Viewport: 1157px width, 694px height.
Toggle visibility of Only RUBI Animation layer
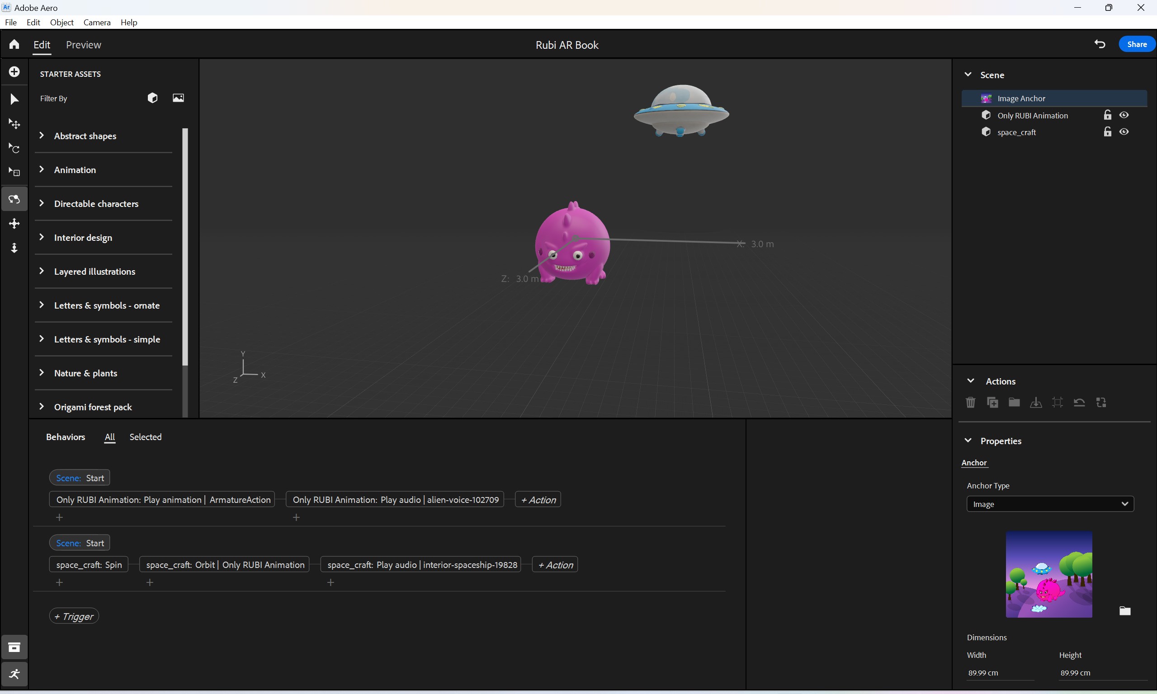point(1124,115)
